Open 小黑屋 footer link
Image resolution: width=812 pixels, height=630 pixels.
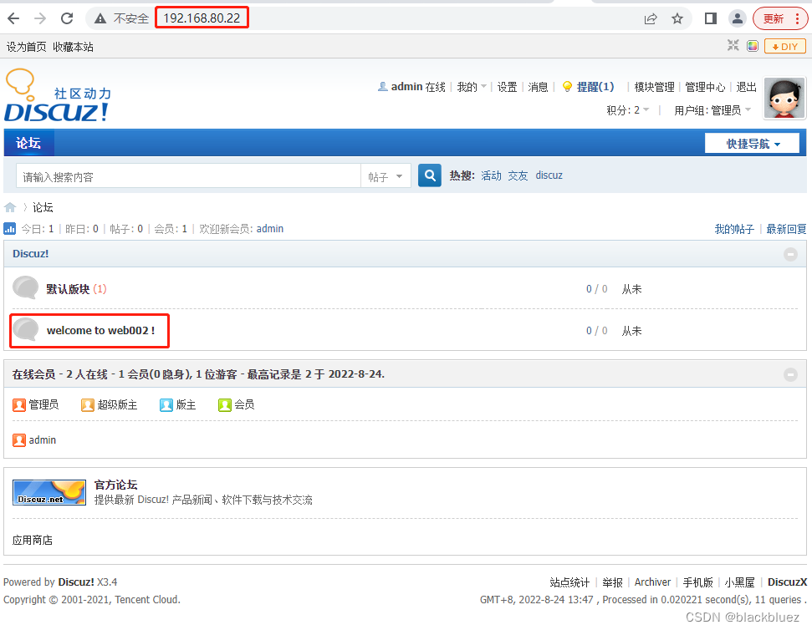pyautogui.click(x=739, y=582)
